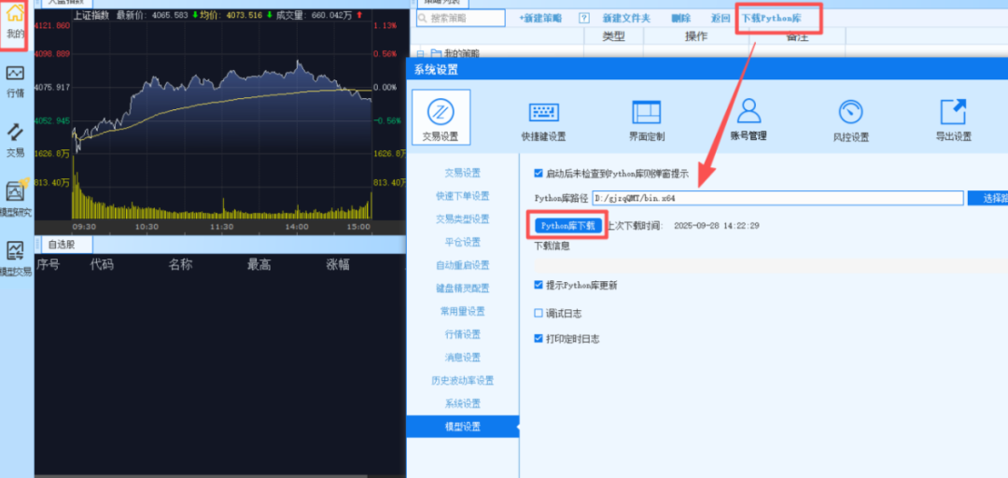Screen dimensions: 1008x478
Task: Open 历史波动率设置 in settings list
Action: (x=463, y=380)
